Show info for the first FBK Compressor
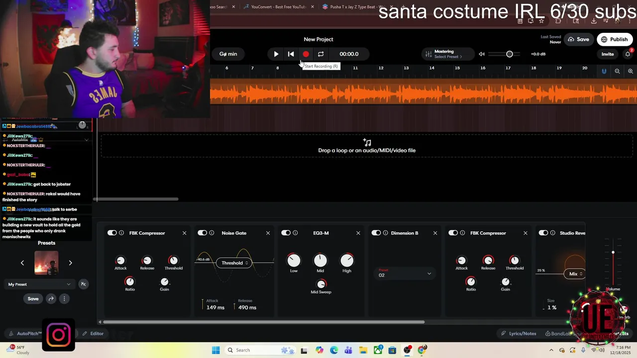Image resolution: width=637 pixels, height=358 pixels. [x=121, y=233]
